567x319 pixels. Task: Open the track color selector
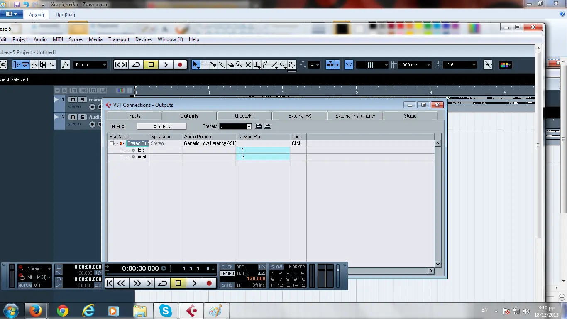pyautogui.click(x=505, y=65)
